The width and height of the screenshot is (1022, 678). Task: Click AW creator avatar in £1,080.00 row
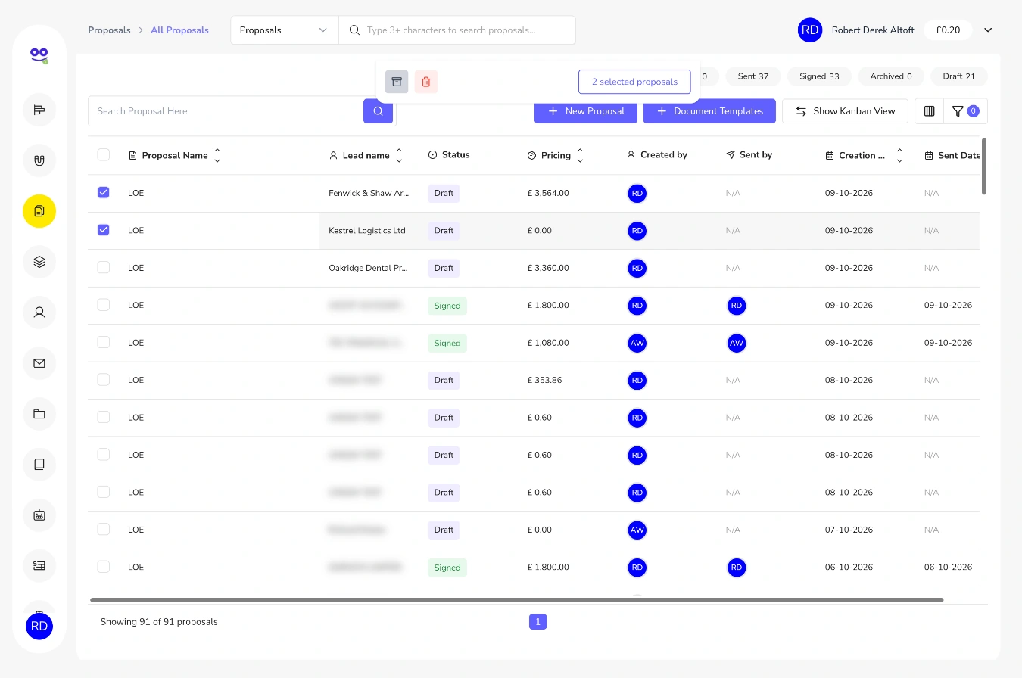coord(637,343)
